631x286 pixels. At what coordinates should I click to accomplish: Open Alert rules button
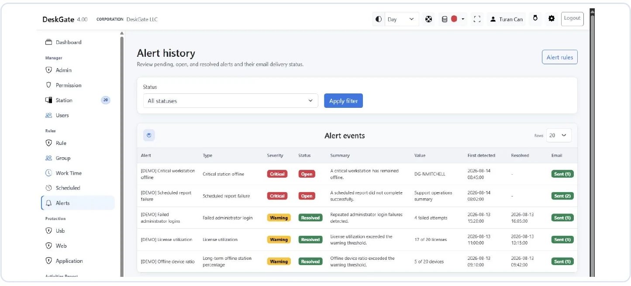559,57
